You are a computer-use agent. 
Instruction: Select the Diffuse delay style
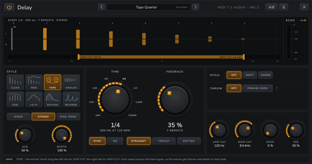(x=52, y=100)
